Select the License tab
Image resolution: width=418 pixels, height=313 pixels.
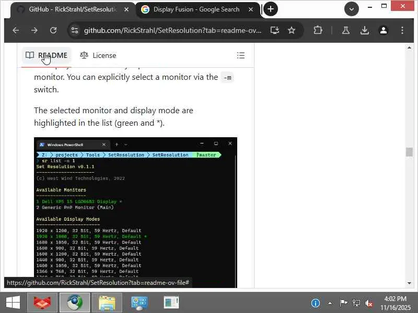tap(98, 55)
